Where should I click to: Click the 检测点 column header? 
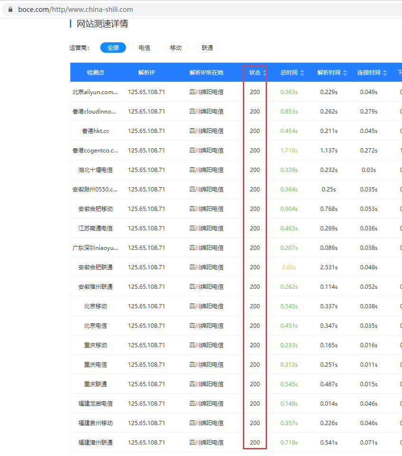(96, 73)
